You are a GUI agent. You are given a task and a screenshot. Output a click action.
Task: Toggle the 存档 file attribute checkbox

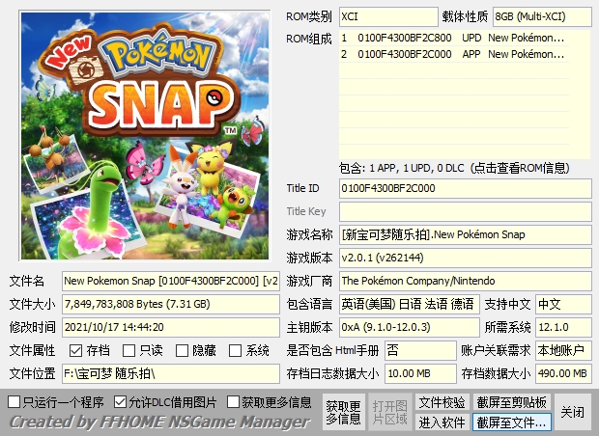point(76,350)
